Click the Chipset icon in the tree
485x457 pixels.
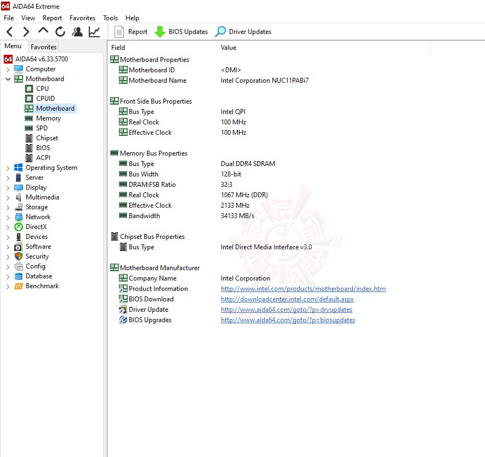click(x=29, y=138)
